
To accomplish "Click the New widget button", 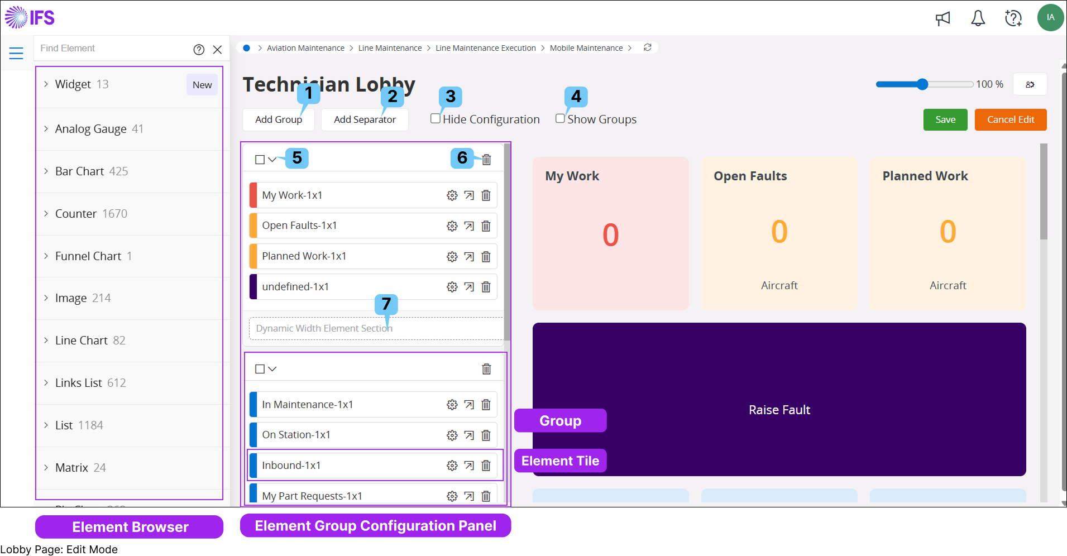I will 202,85.
